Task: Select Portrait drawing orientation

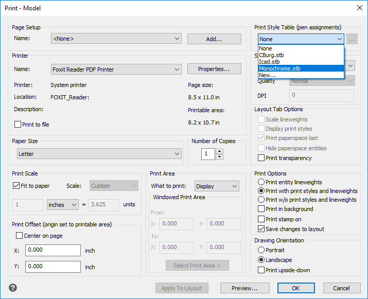Action: click(261, 250)
